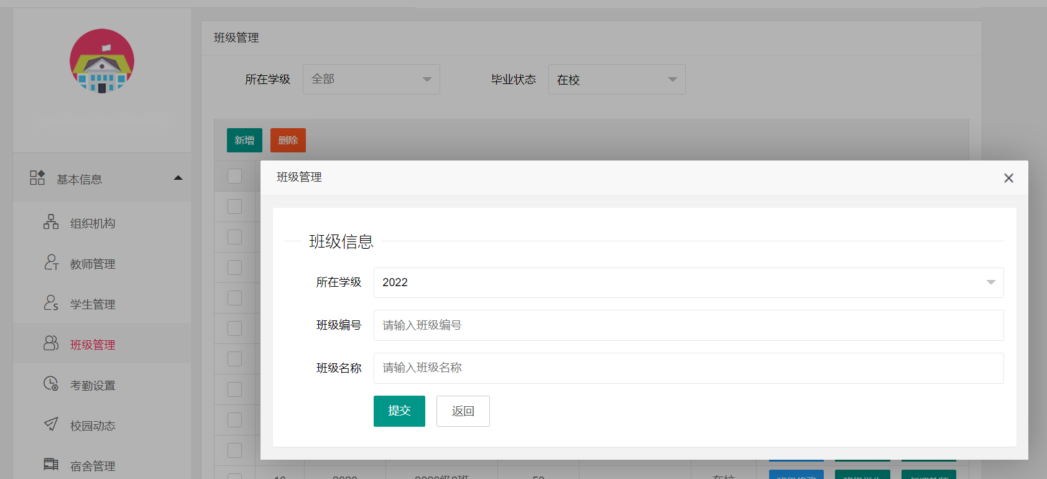
Task: Collapse the 基本信息 menu section
Action: [x=178, y=178]
